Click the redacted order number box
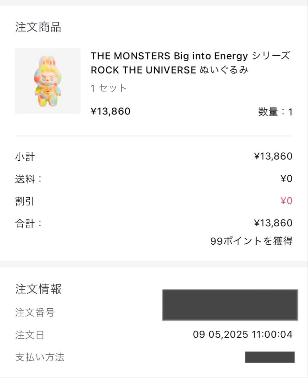This screenshot has width=308, height=378. pos(230,305)
